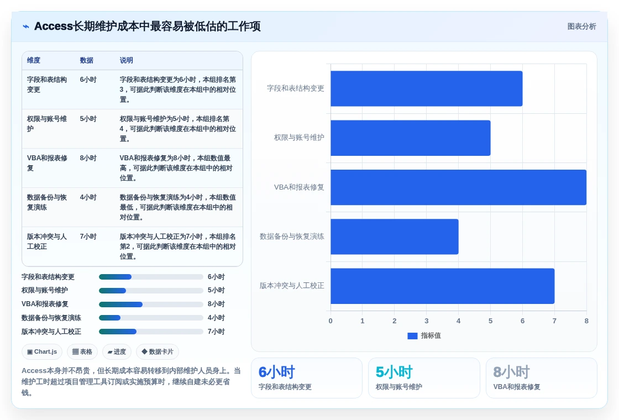Click the blue icon beside the Access title
Screen dimensions: 619x420
click(x=26, y=27)
